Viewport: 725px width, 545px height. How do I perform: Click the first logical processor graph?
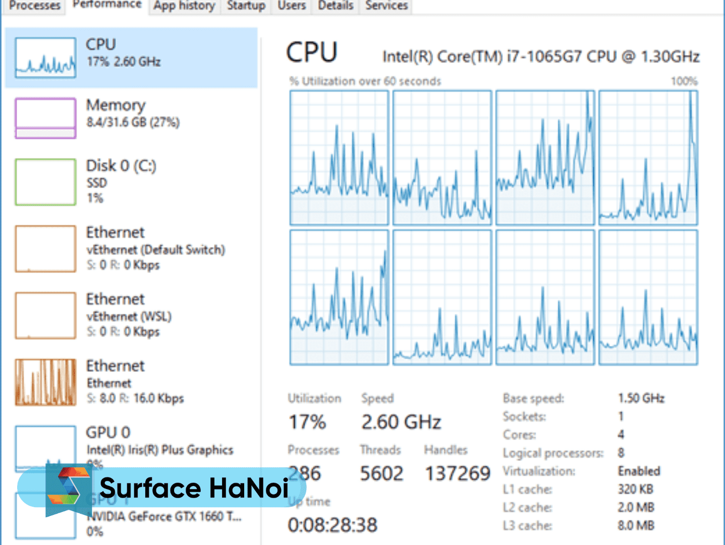pyautogui.click(x=339, y=157)
